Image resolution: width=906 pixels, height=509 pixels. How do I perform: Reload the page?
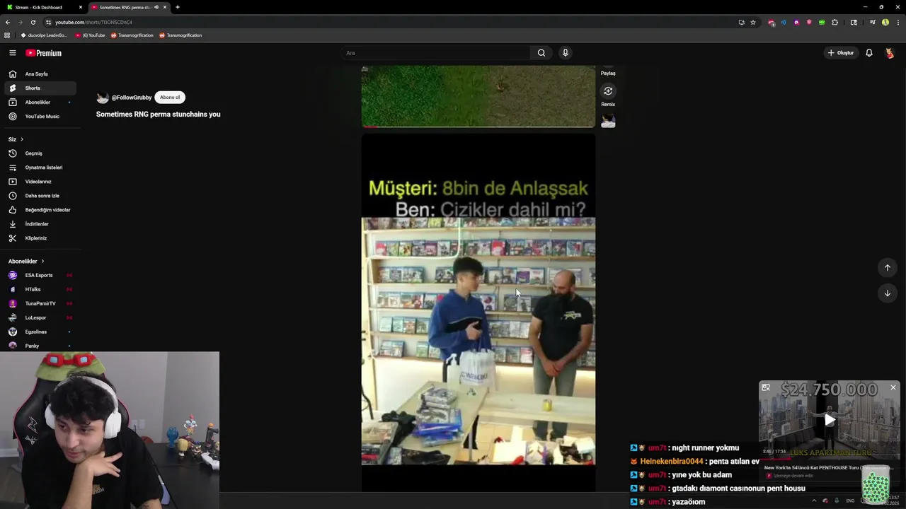[33, 22]
